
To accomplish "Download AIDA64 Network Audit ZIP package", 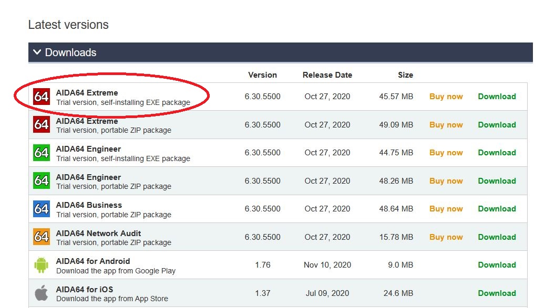I will pyautogui.click(x=497, y=237).
